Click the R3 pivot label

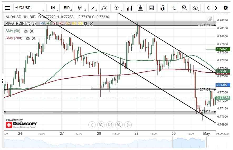[x=74, y=24]
